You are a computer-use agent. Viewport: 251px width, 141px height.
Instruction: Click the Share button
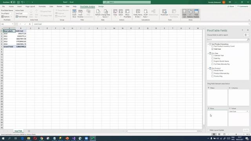click(231, 7)
